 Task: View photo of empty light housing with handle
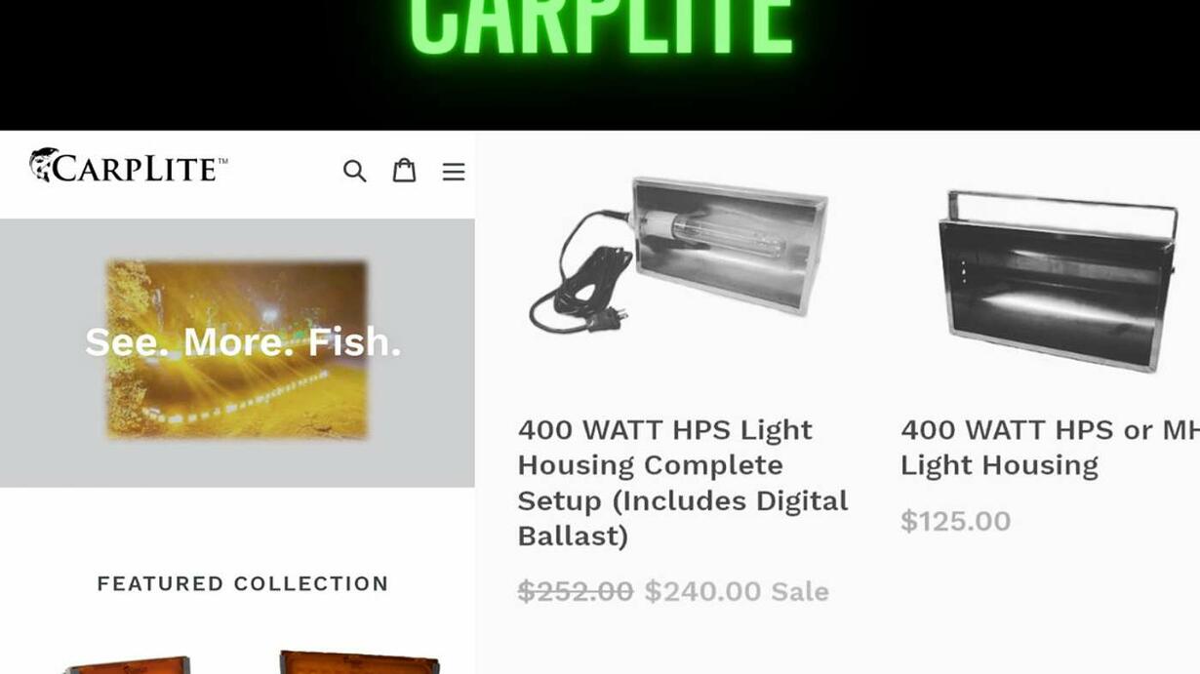pos(1058,280)
